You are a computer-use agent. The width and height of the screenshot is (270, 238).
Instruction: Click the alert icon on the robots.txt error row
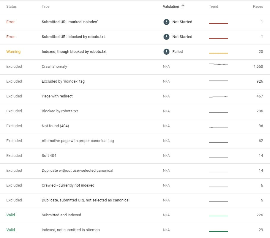[166, 37]
